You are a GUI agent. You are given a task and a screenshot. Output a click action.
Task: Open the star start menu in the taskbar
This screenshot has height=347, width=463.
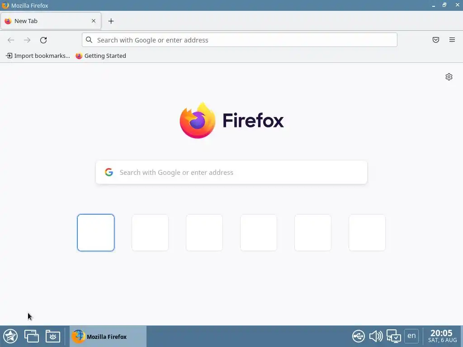pos(10,336)
